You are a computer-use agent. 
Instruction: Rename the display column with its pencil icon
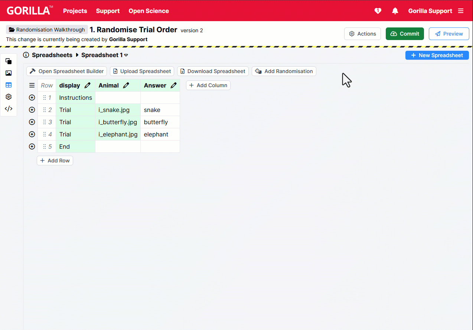coord(88,85)
